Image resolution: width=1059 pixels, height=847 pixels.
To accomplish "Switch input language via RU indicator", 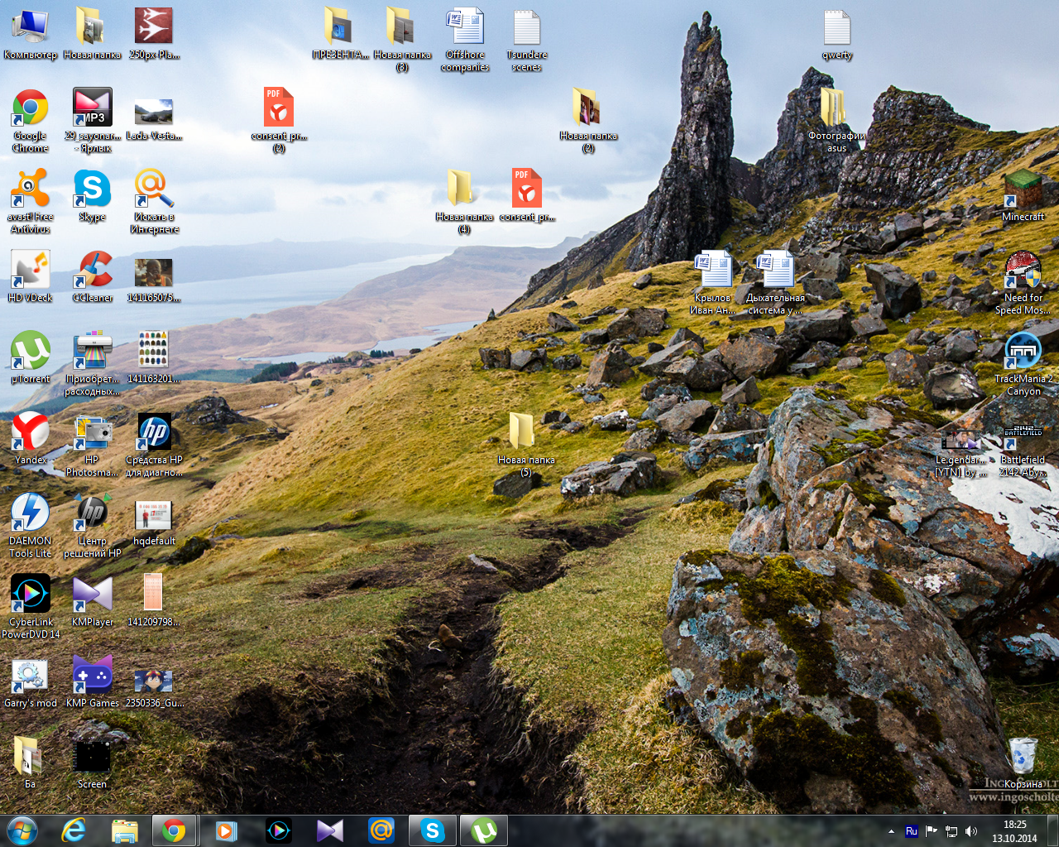I will [x=911, y=831].
